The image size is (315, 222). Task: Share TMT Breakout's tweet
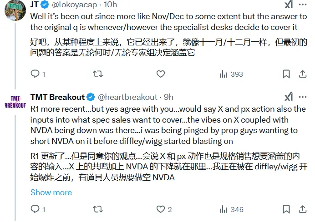click(x=302, y=209)
